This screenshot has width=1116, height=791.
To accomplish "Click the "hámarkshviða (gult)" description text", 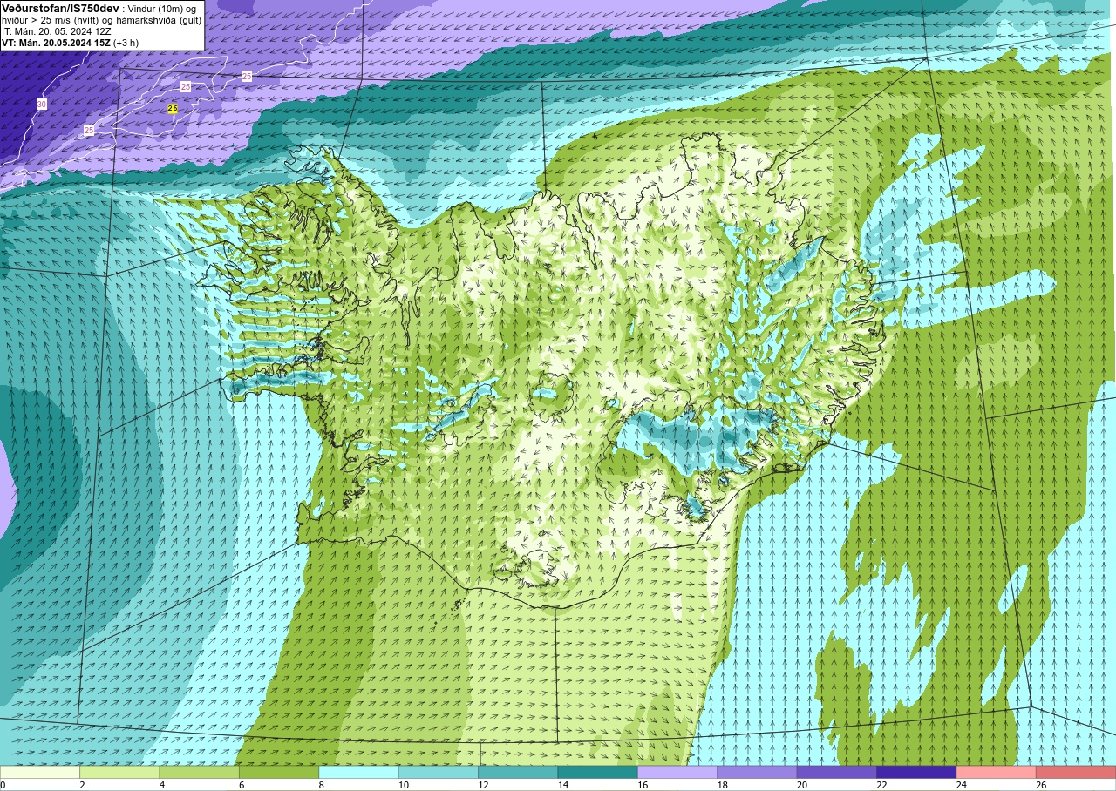I will tap(160, 20).
